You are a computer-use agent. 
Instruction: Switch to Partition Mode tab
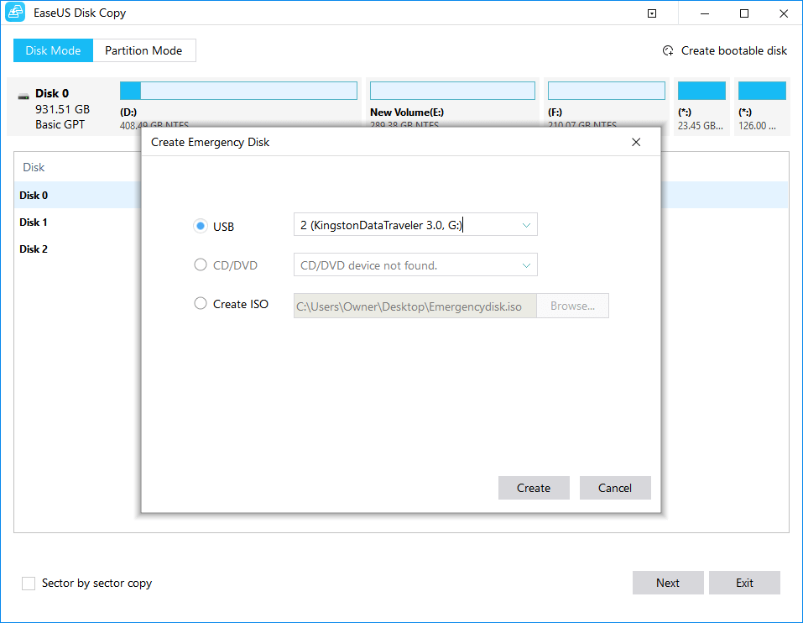[x=143, y=50]
